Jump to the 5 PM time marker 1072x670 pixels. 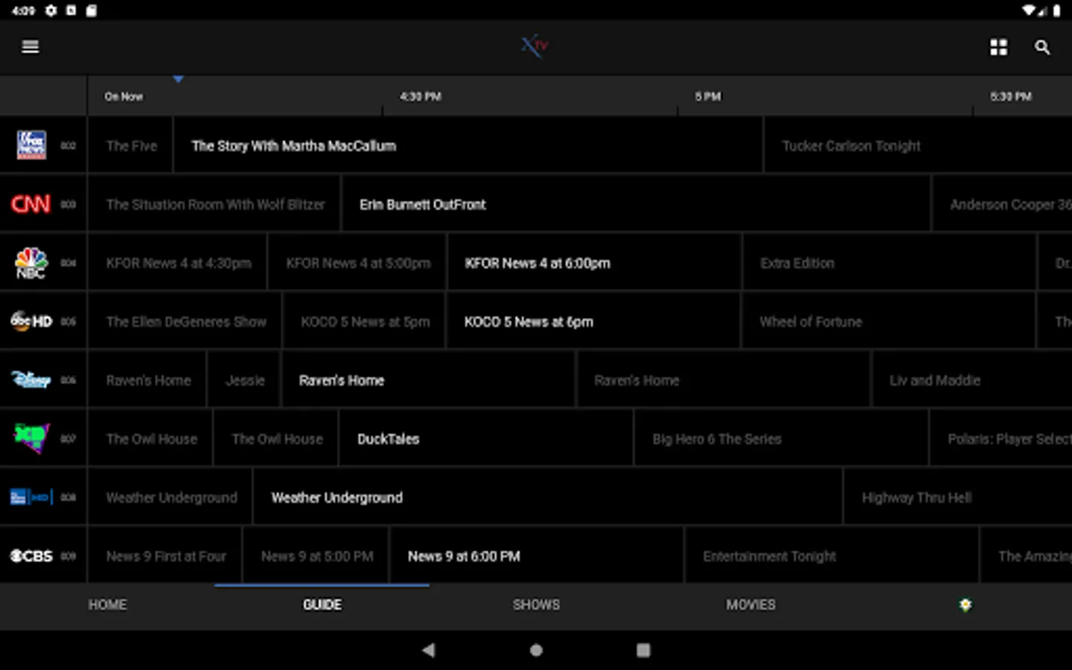tap(707, 97)
